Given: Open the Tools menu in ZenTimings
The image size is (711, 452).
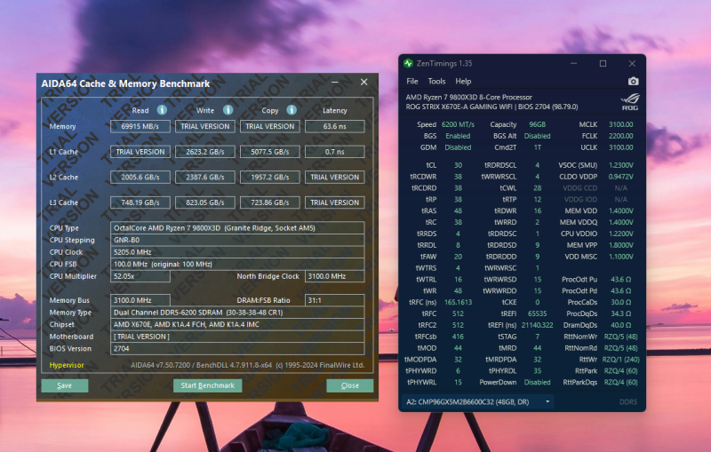Looking at the screenshot, I should coord(436,81).
